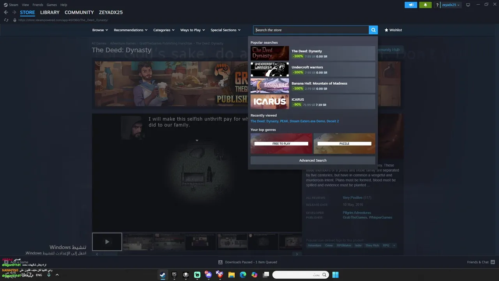Open the Friends menu

38,5
